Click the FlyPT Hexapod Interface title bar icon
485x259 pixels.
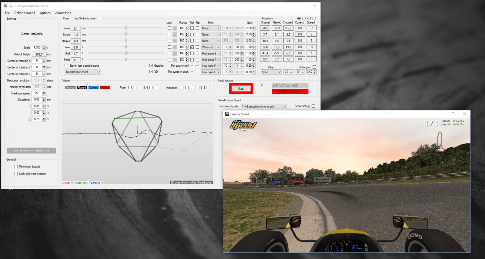tap(5, 6)
